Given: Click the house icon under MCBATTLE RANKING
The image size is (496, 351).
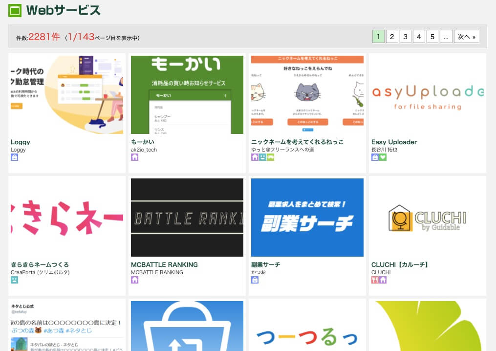Looking at the screenshot, I should point(134,280).
